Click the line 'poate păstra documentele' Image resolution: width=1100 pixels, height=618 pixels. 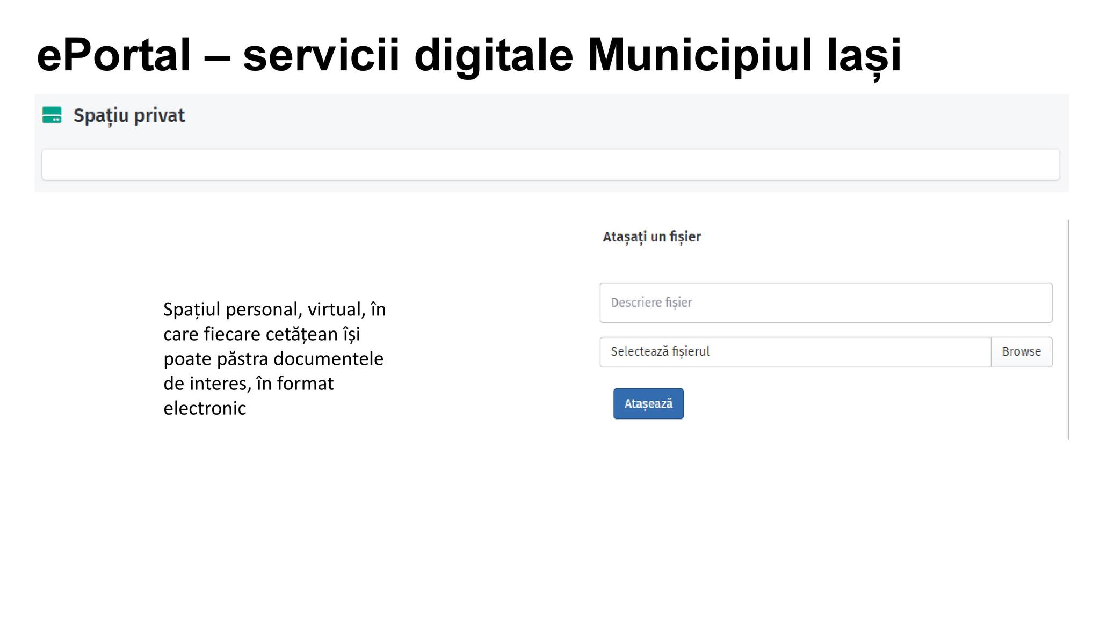(x=273, y=359)
